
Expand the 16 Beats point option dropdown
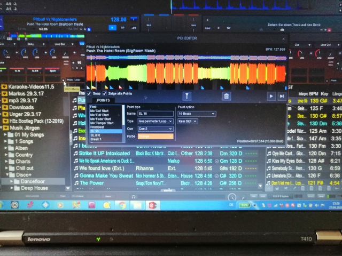click(x=197, y=114)
